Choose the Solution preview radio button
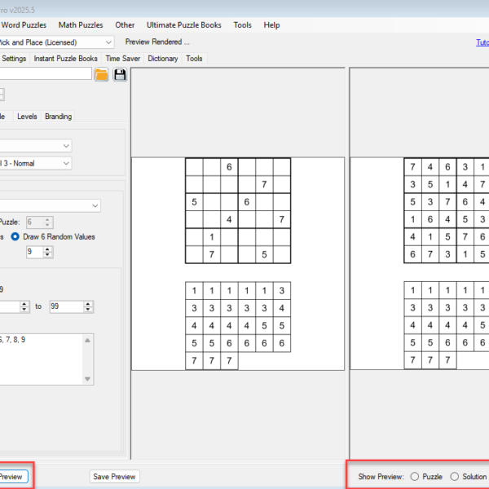Screen dimensions: 489x489 tap(455, 477)
